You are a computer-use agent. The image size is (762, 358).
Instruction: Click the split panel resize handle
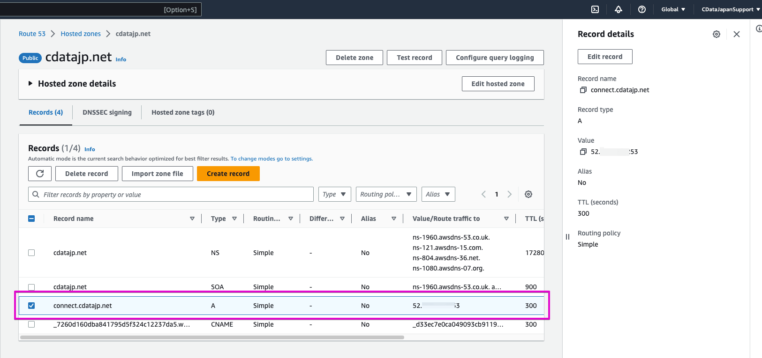click(567, 237)
